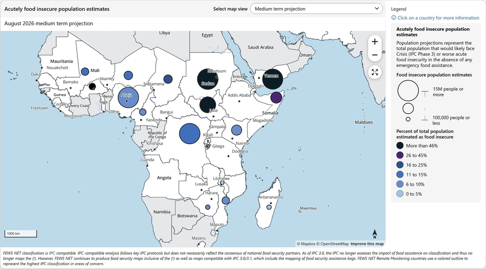Click the Improve this map link
Screen dimensions: 486x269
point(367,244)
